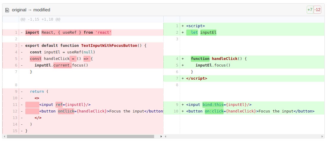
Task: Click the green +7 additions badge
Action: pyautogui.click(x=310, y=10)
